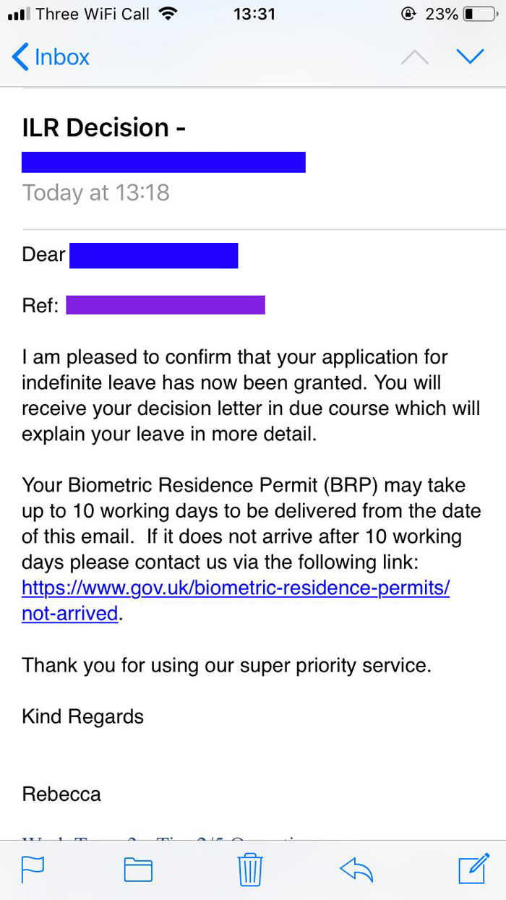This screenshot has height=900, width=506.
Task: Delete email with trash icon
Action: (250, 868)
